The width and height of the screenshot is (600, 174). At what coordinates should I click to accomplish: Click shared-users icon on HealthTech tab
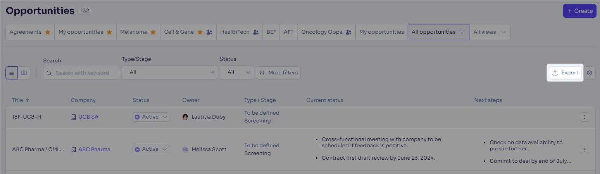click(x=256, y=32)
